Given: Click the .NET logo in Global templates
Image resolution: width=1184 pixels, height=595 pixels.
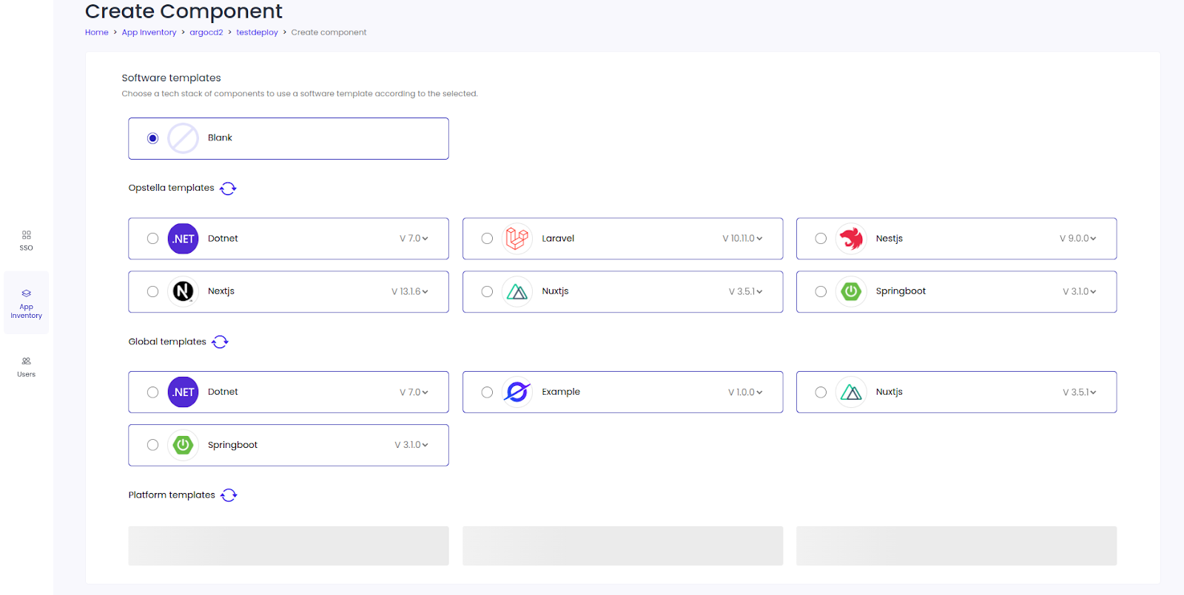Looking at the screenshot, I should [183, 392].
